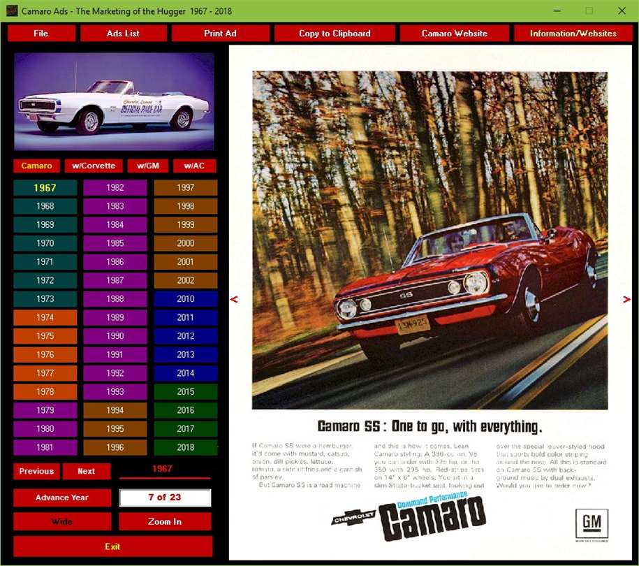Select year 1980
The width and height of the screenshot is (639, 566).
point(45,429)
